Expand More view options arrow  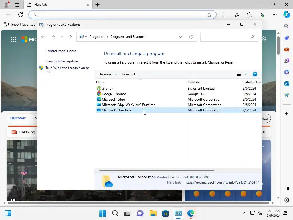tap(246, 74)
